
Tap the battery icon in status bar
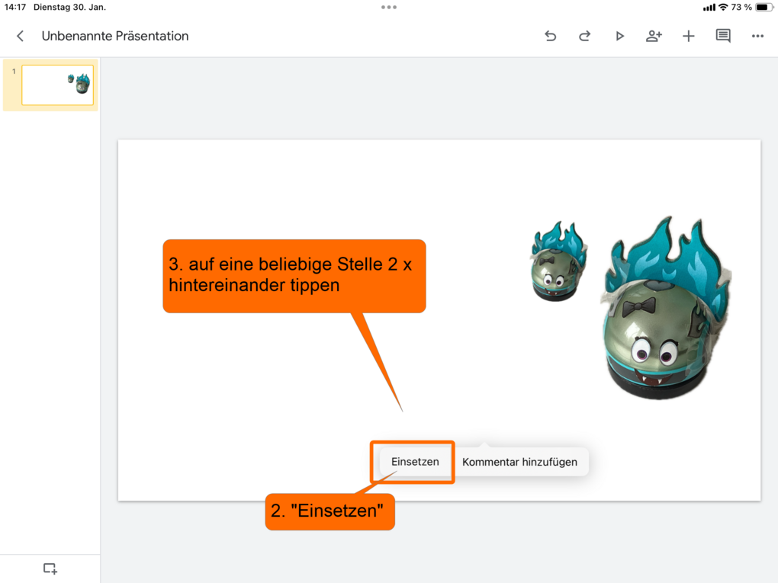(764, 7)
